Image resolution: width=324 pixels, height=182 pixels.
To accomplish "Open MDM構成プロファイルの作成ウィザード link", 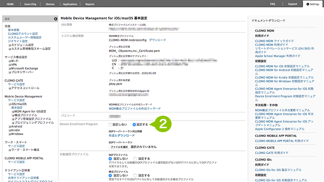I will point(135,108).
